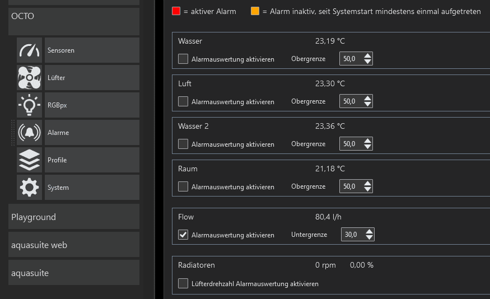Enable Lüfterdrehzahl alarm evaluation for Radiatoren
Viewport: 490px width, 299px height.
click(x=183, y=283)
